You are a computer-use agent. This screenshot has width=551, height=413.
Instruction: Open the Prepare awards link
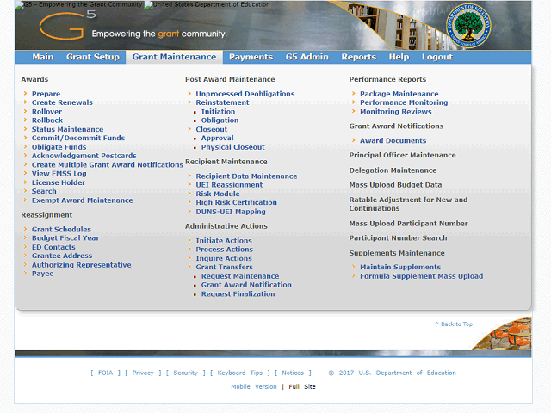click(46, 94)
